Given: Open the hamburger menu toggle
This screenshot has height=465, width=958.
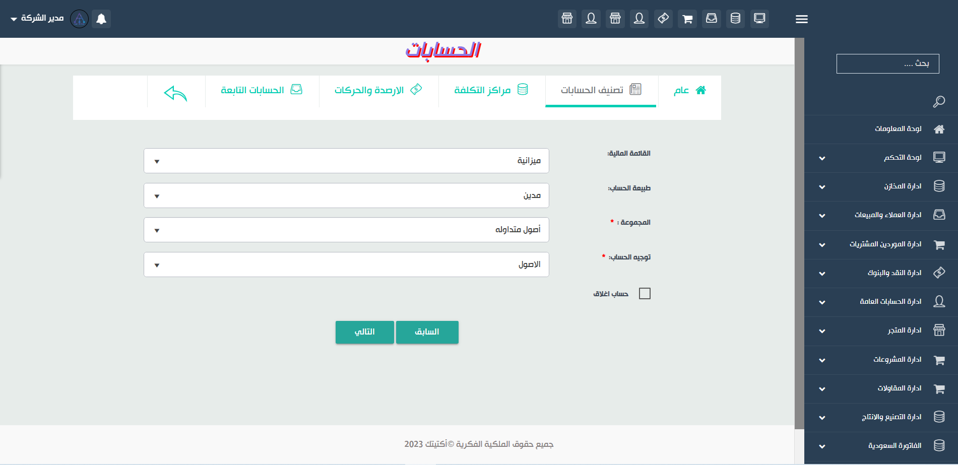Looking at the screenshot, I should (x=801, y=19).
